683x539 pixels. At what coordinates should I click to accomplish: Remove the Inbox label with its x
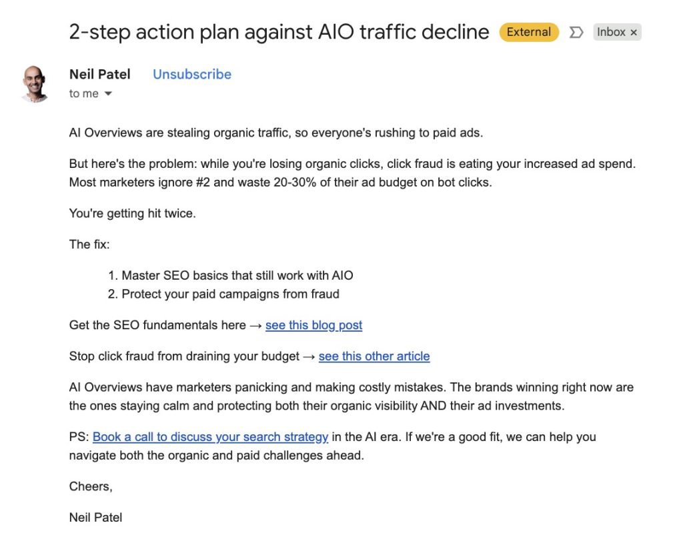634,32
